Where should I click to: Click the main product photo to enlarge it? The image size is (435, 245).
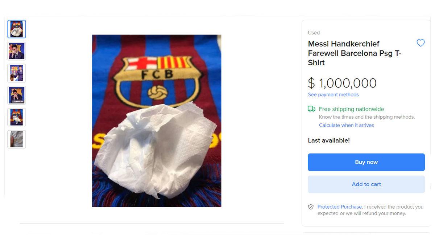[x=156, y=121]
